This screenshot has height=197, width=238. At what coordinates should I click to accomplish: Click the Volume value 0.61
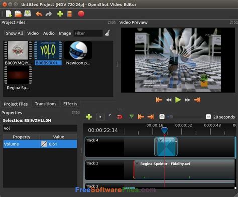pos(53,144)
